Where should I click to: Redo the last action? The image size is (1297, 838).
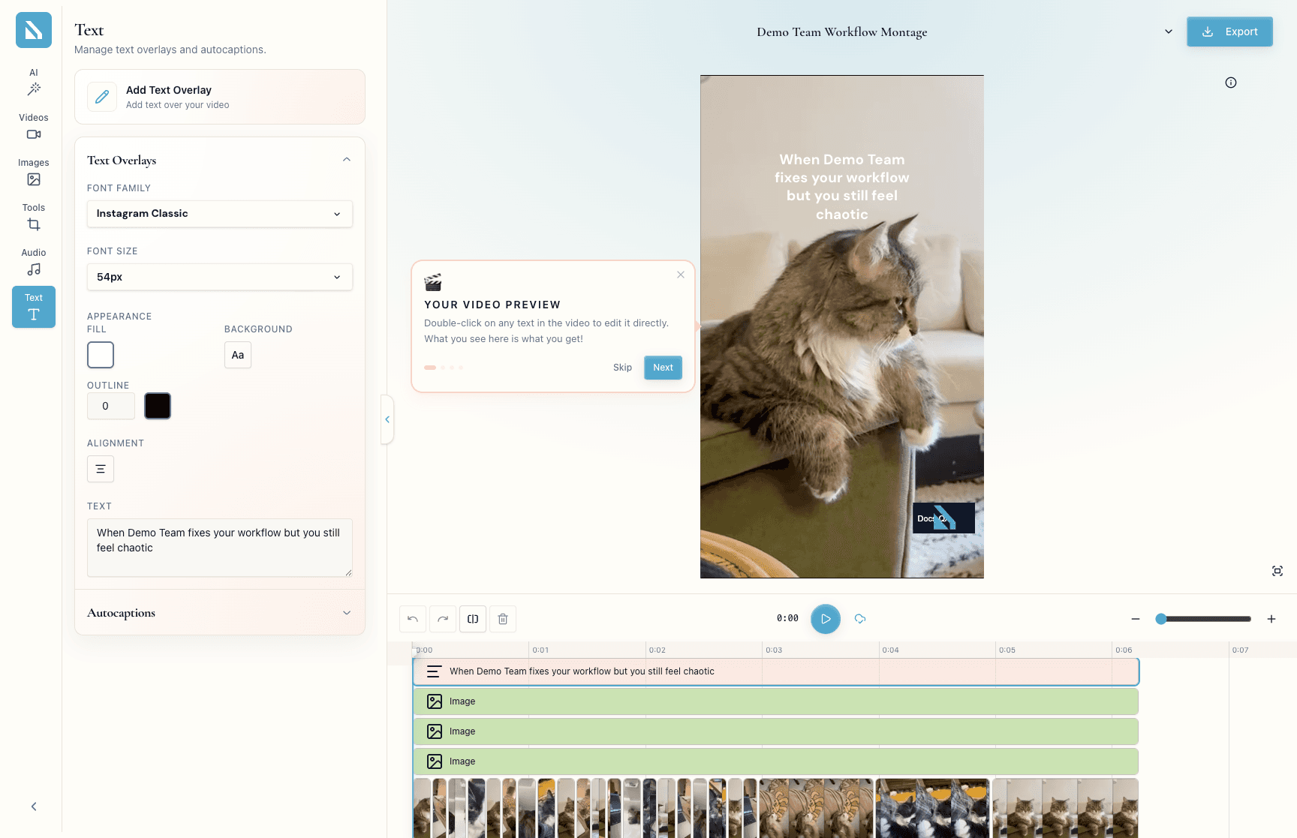443,619
